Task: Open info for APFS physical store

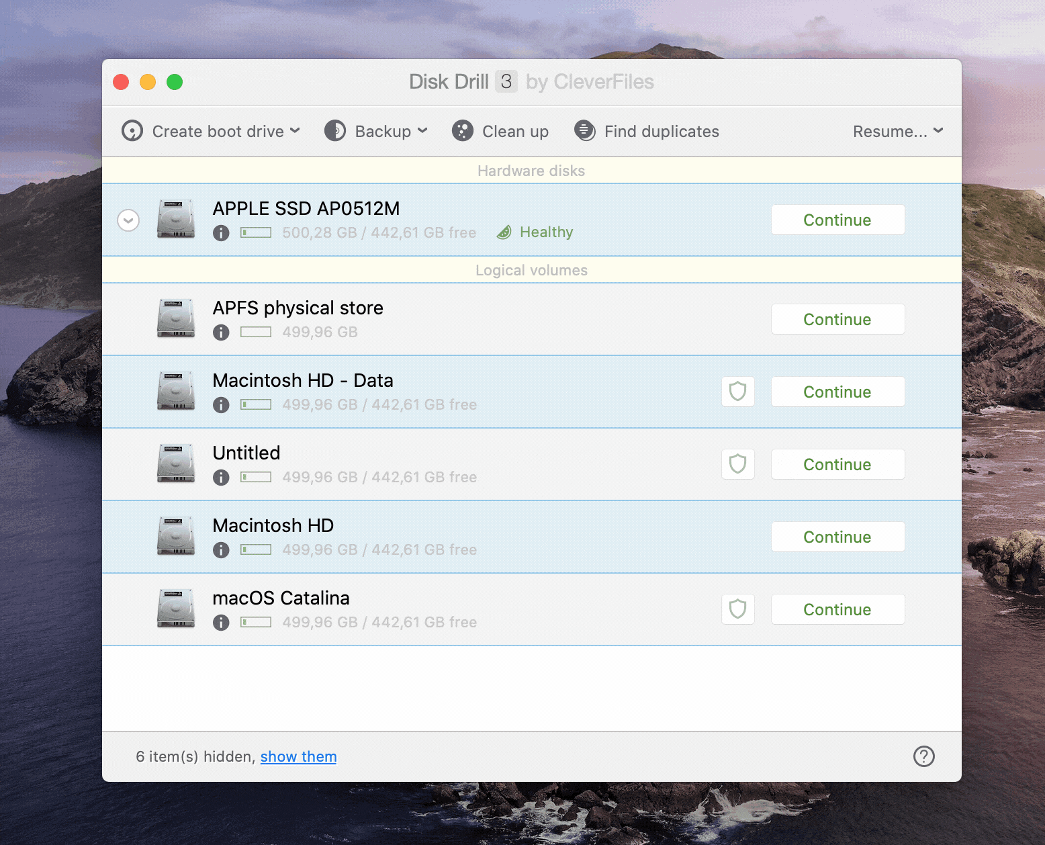Action: tap(221, 332)
